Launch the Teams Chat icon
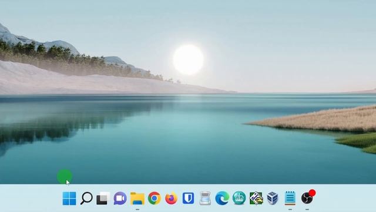This screenshot has height=212, width=376. pos(120,198)
